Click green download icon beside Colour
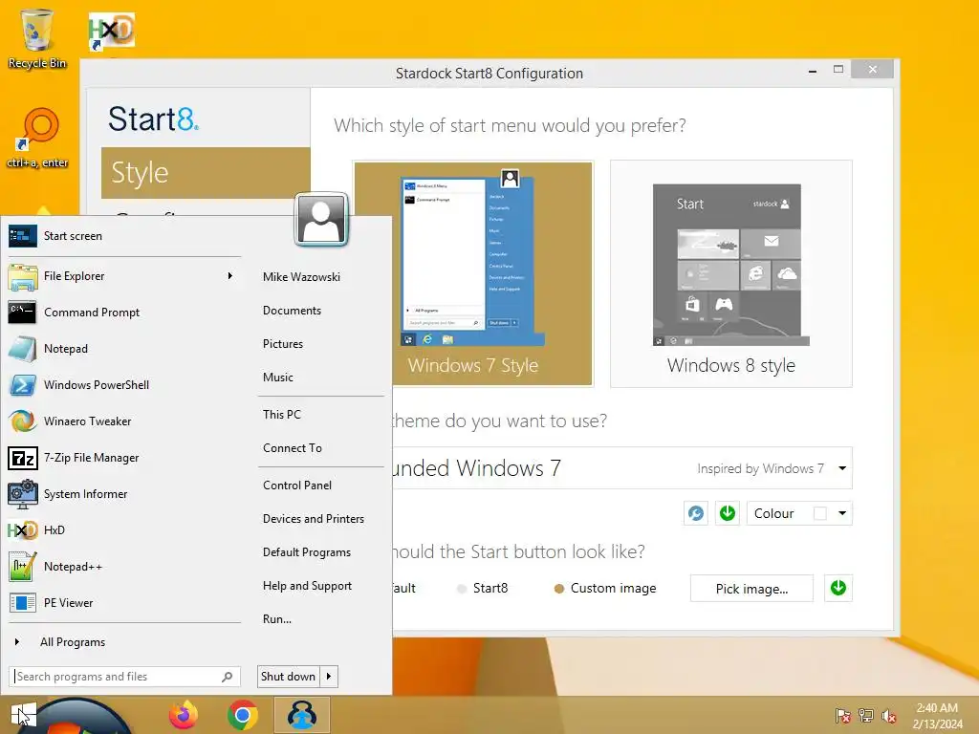 pyautogui.click(x=728, y=513)
